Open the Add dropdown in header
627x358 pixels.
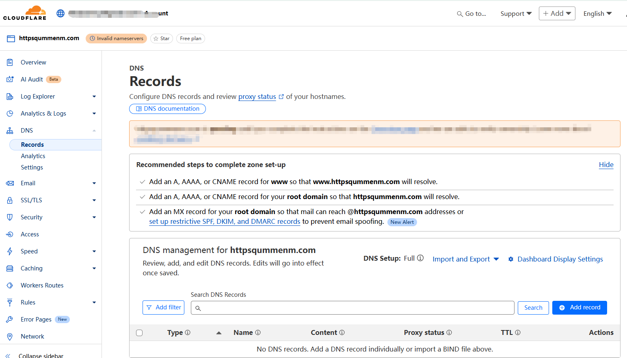[x=557, y=13]
